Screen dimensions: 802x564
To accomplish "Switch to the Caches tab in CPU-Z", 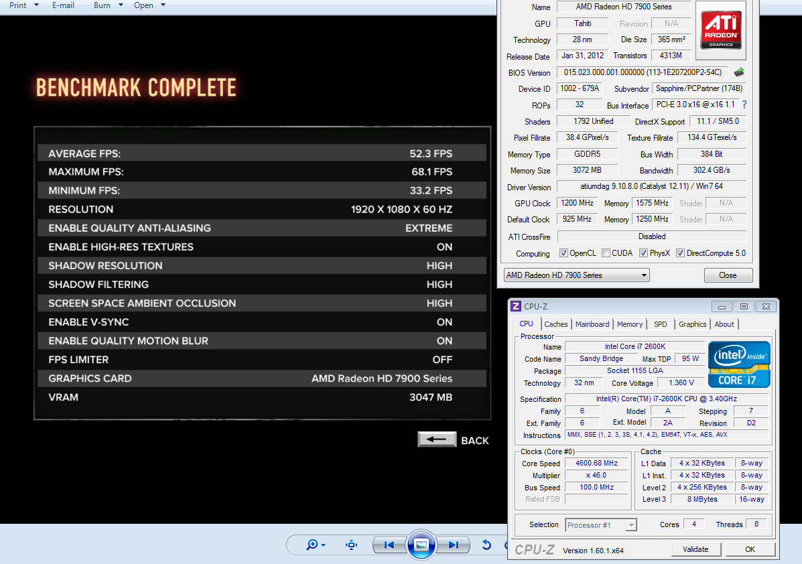I will (x=555, y=324).
